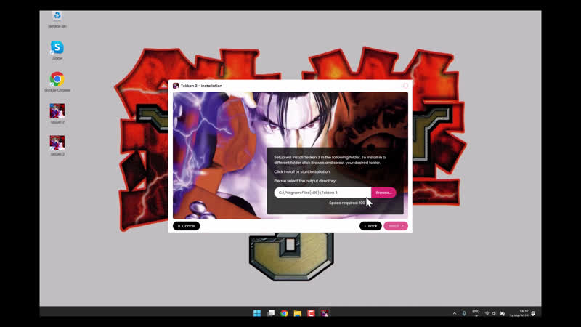Click the output directory path field
This screenshot has height=327, width=581.
(322, 193)
